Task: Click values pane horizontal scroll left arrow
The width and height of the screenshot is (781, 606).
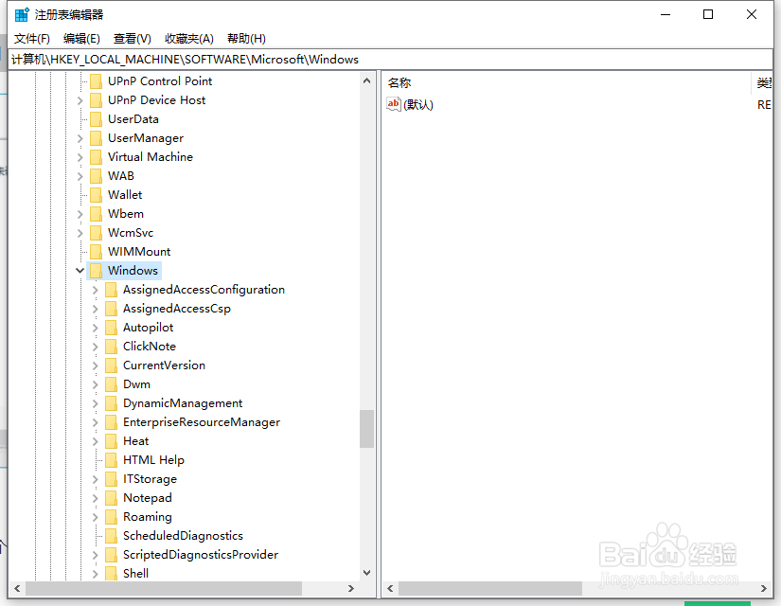Action: click(x=390, y=589)
